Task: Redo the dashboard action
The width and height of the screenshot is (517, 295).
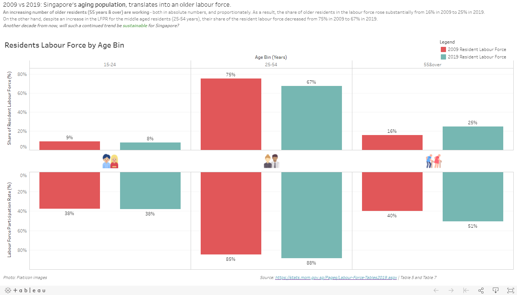Action: (450, 290)
